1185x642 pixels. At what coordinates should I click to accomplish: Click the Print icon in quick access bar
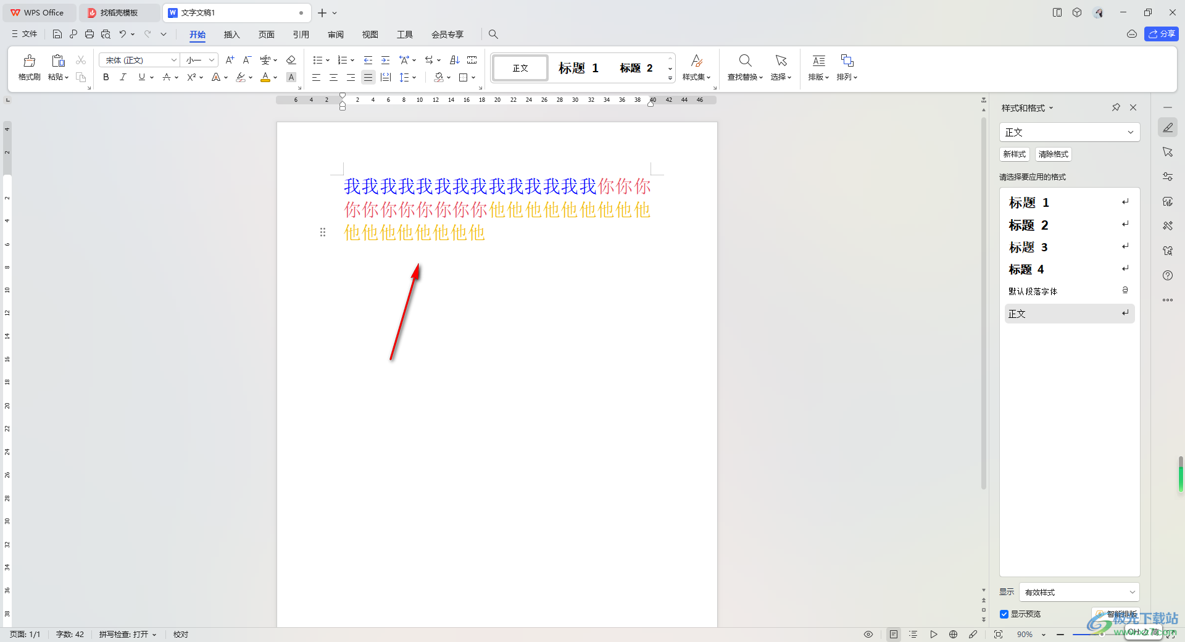tap(89, 34)
